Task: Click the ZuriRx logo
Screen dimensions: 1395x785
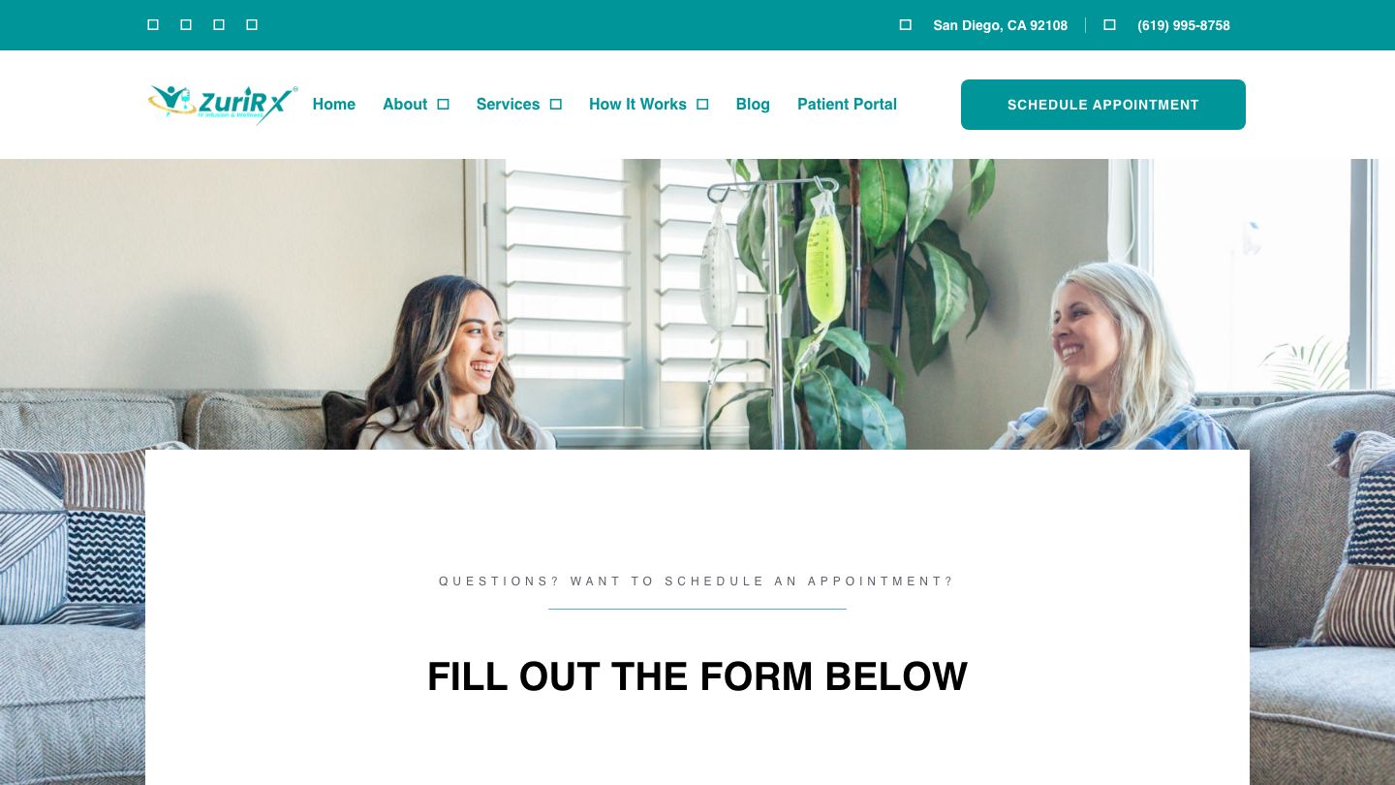Action: [x=223, y=105]
